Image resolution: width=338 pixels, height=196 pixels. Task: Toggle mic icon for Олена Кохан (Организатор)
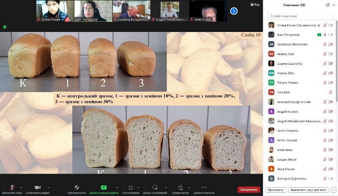coord(325,25)
